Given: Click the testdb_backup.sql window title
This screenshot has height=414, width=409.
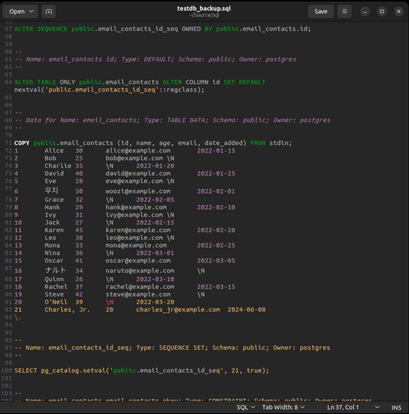Looking at the screenshot, I should 204,8.
